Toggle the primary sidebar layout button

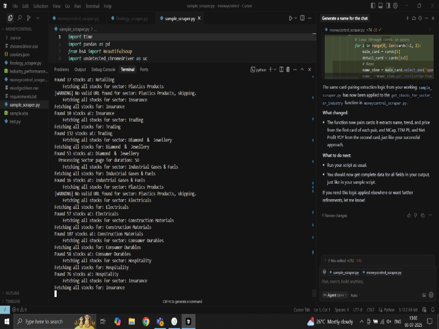tap(373, 6)
